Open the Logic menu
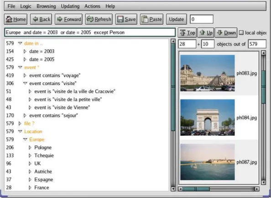The image size is (271, 199). click(26, 6)
